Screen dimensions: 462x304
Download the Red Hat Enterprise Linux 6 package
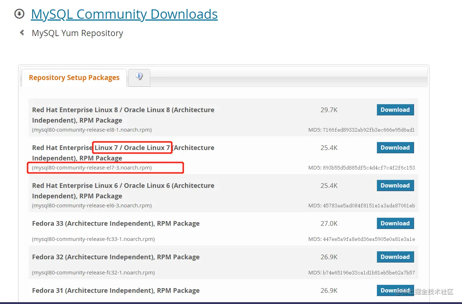point(395,185)
